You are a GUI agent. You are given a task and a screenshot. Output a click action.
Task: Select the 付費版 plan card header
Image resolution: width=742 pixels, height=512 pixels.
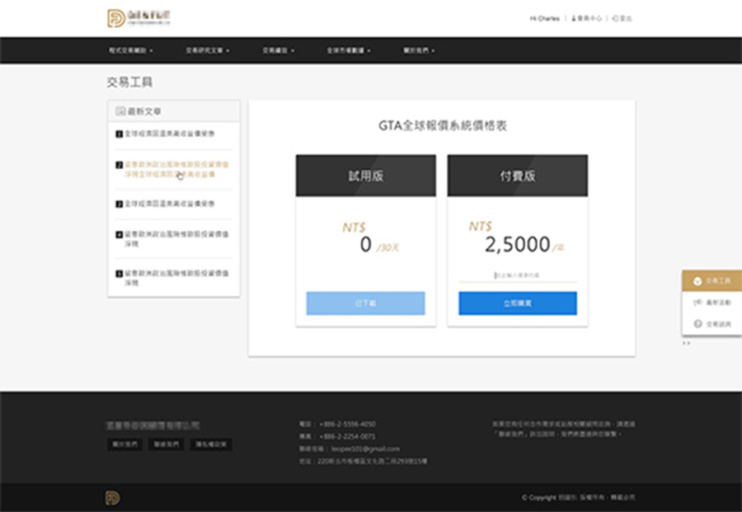(x=518, y=176)
